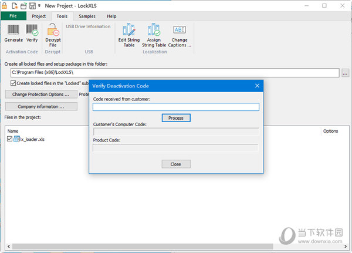The width and height of the screenshot is (352, 253).
Task: Close Verify Deactivation Code dialog with X
Action: 258,86
